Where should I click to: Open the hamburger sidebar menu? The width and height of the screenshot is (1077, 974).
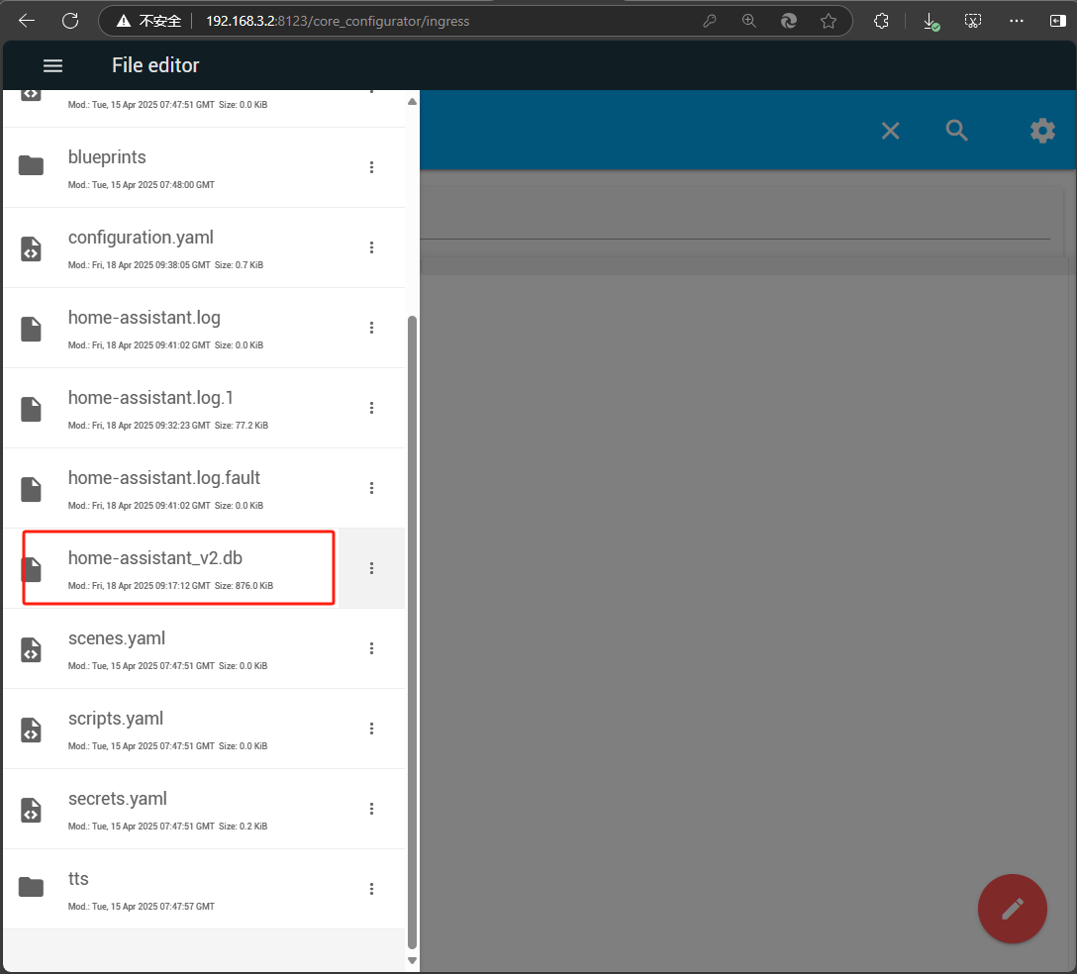(52, 65)
